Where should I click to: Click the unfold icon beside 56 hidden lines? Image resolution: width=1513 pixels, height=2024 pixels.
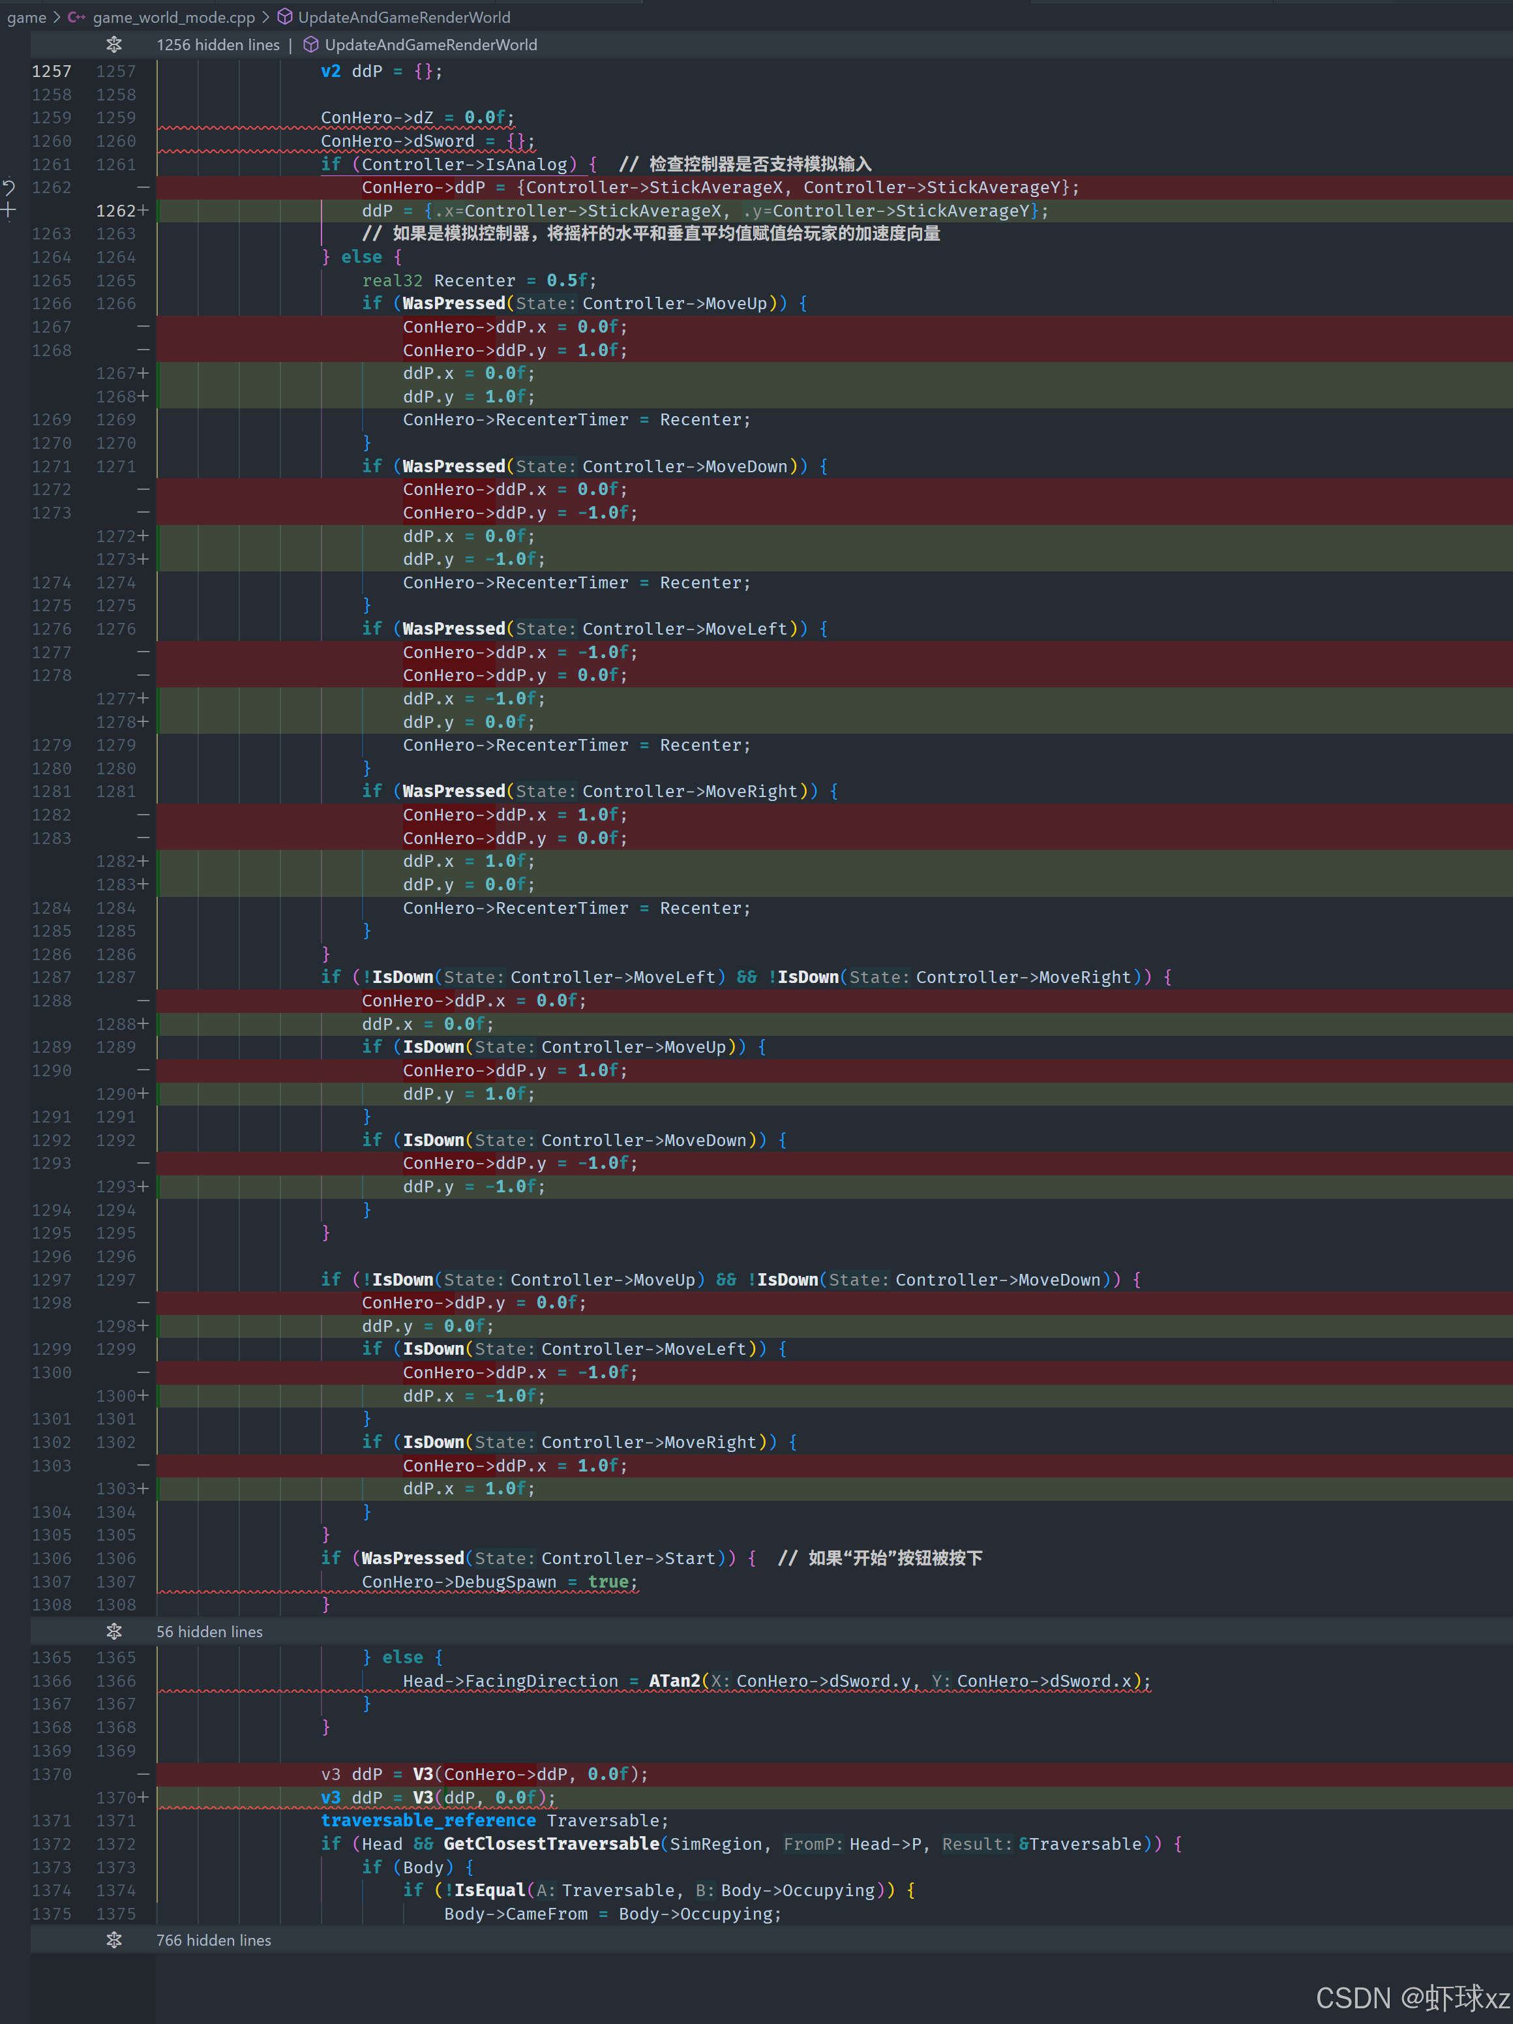coord(114,1631)
